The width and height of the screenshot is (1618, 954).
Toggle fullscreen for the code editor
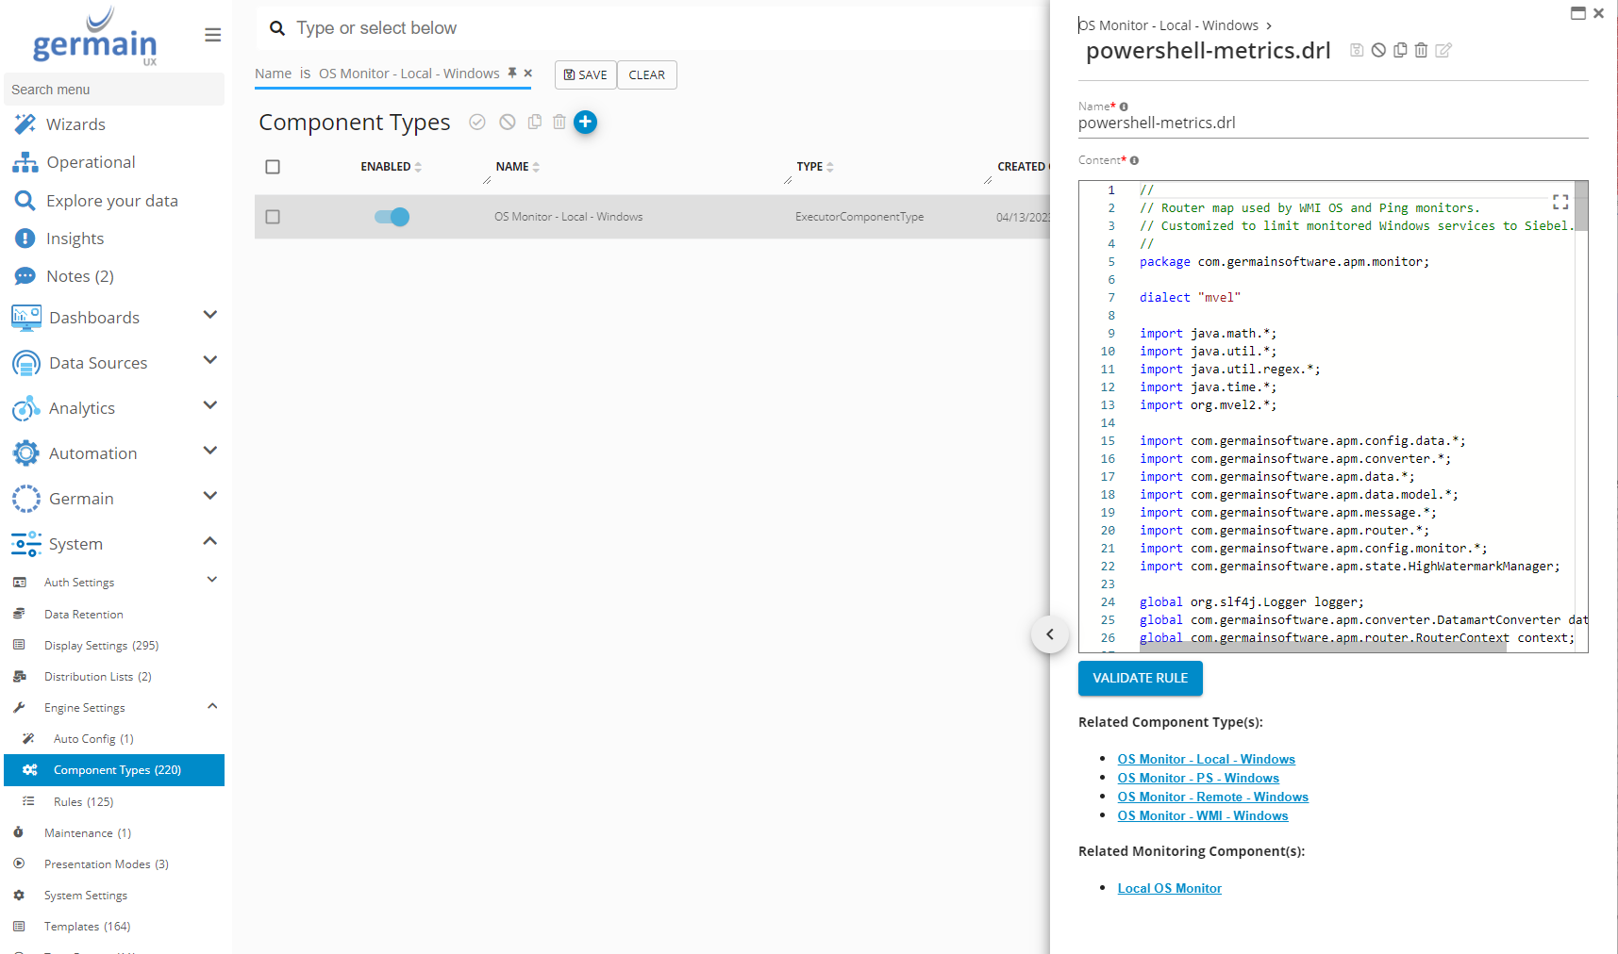[x=1560, y=202]
